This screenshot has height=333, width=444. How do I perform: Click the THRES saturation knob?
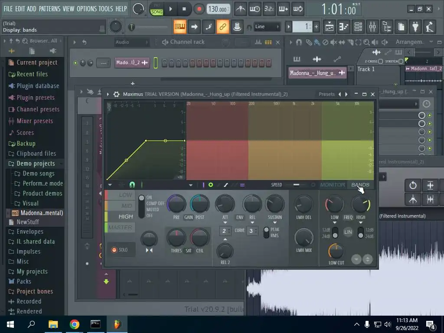(x=176, y=238)
